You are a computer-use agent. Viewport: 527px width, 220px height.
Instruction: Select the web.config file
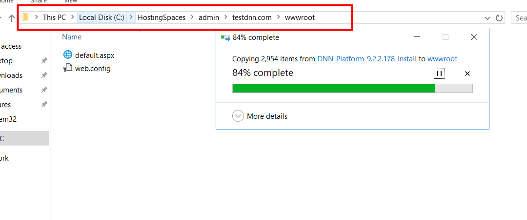click(x=93, y=69)
